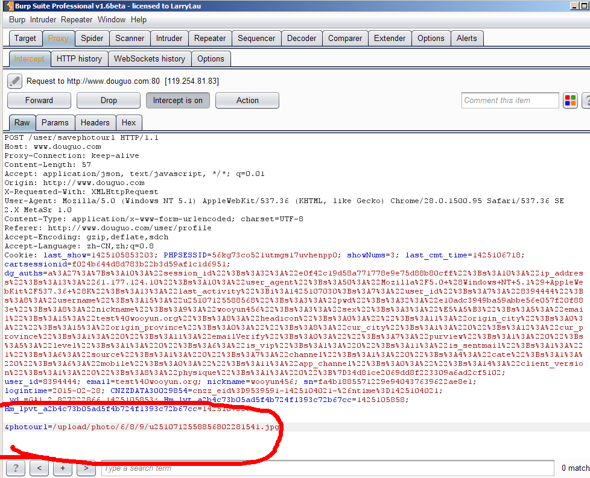This screenshot has width=590, height=478.
Task: Click the Content-Length: 57 header
Action: click(x=48, y=165)
